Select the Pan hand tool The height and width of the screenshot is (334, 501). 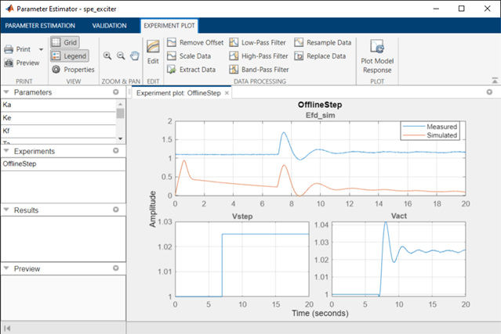(x=135, y=56)
